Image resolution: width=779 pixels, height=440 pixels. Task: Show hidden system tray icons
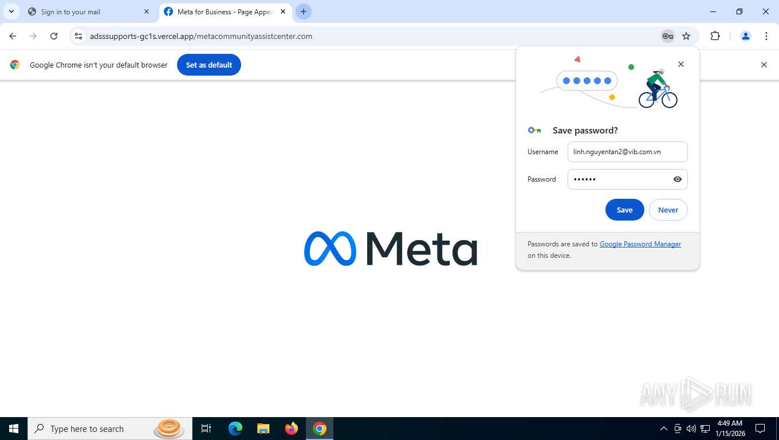(664, 429)
